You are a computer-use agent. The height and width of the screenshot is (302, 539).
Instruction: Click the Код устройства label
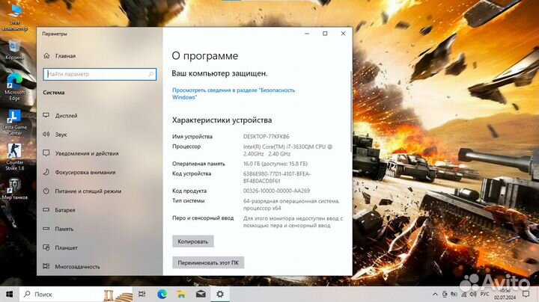click(192, 173)
